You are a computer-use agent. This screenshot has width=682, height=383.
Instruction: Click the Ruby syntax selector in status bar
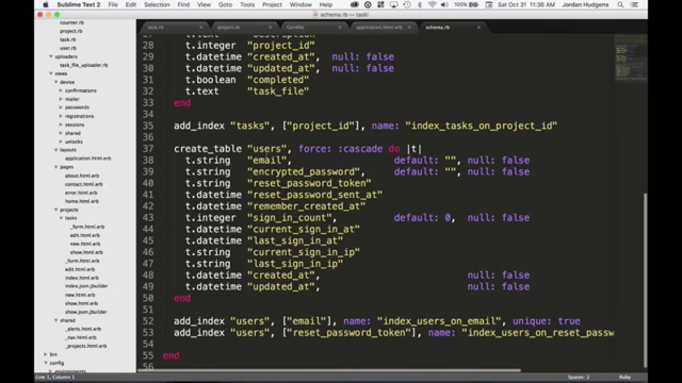point(624,377)
